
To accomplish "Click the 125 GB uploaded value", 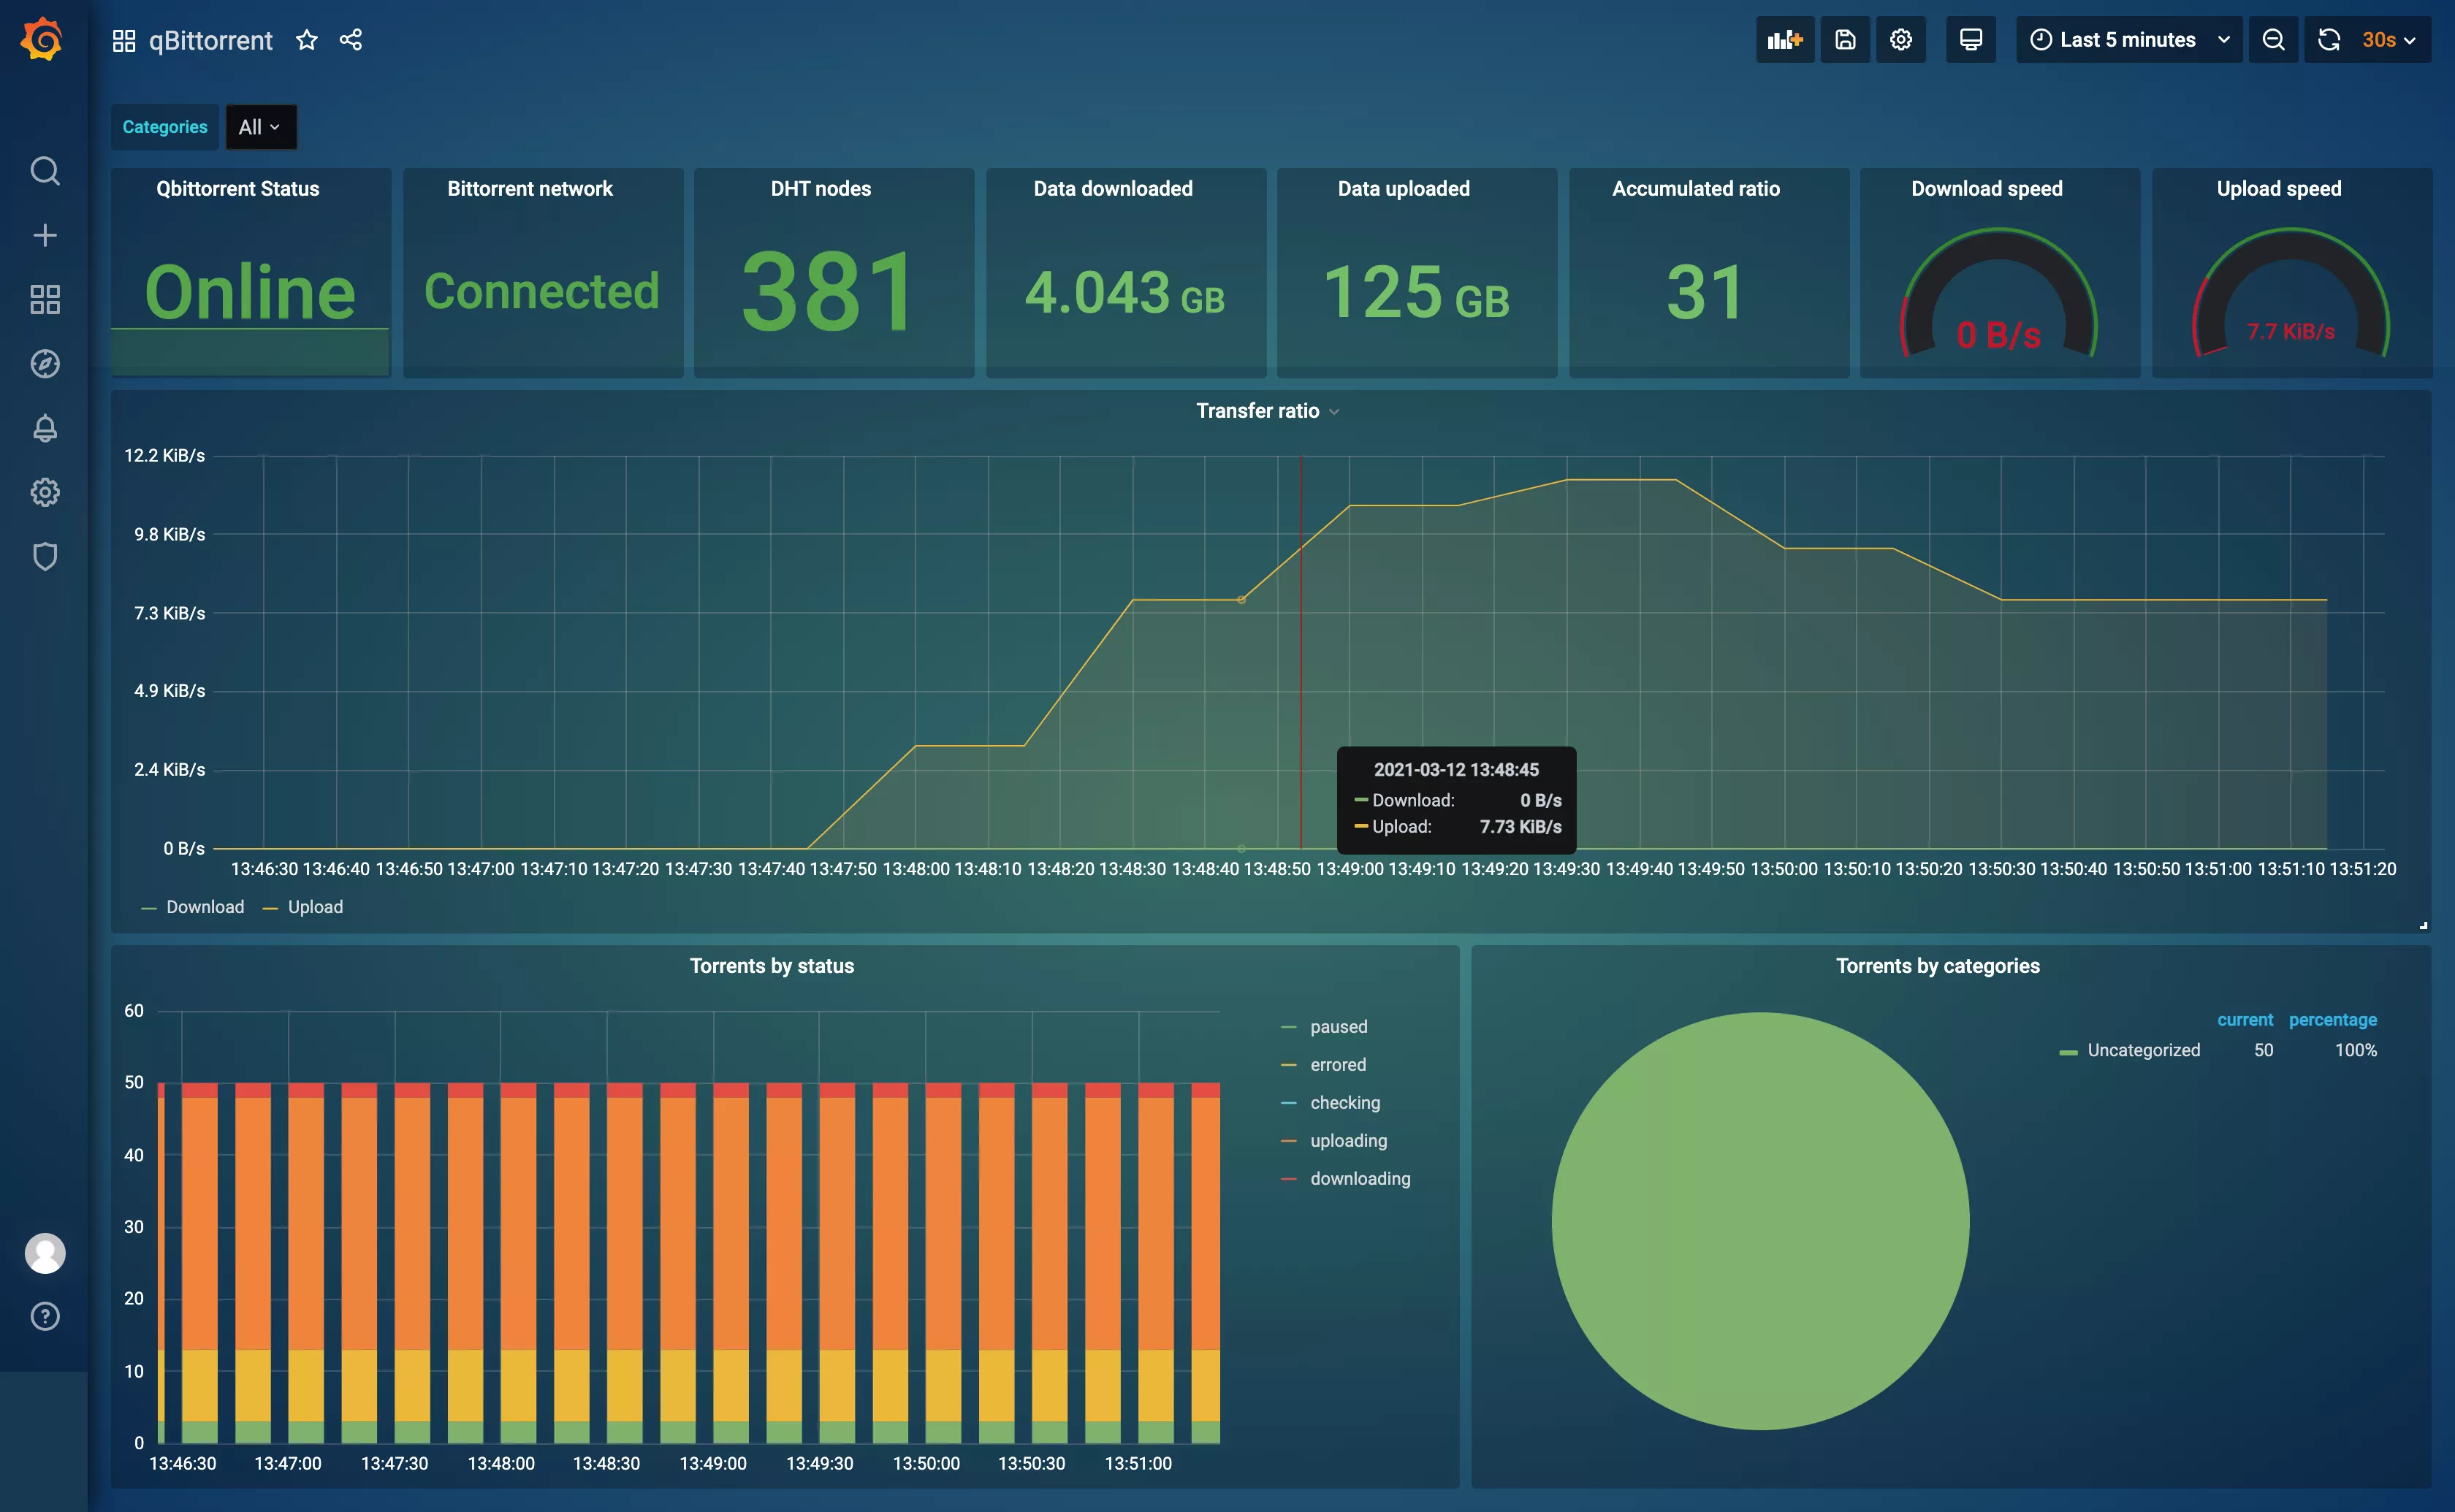I will coord(1416,292).
